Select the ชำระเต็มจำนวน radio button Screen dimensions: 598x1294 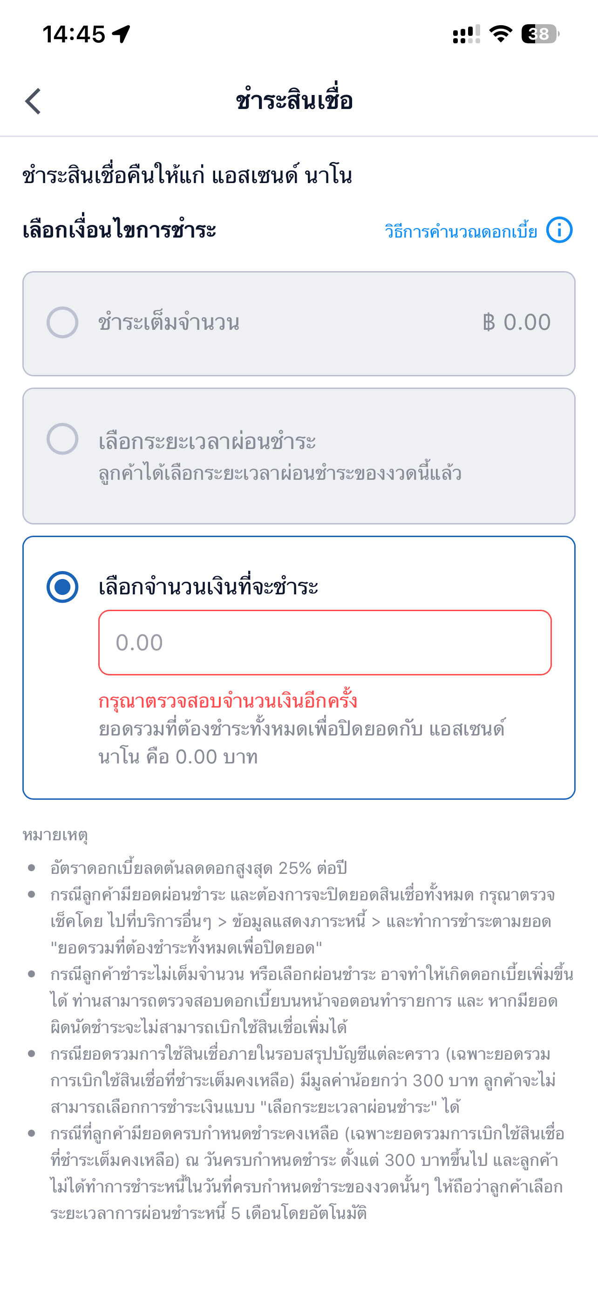coord(62,322)
